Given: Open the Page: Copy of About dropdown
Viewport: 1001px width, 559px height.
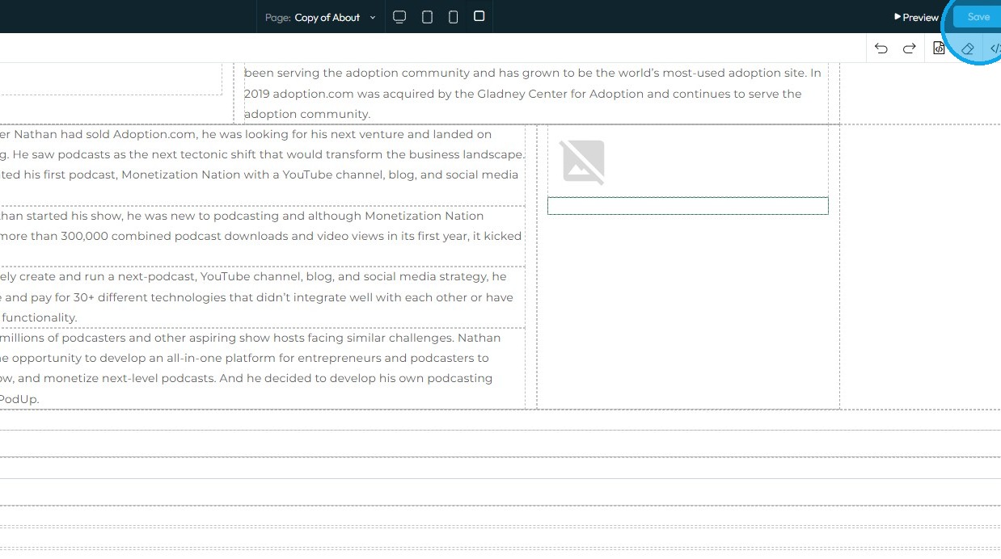Looking at the screenshot, I should 321,17.
